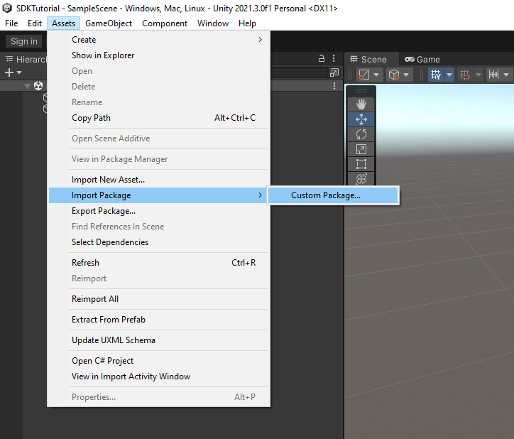
Task: Select the Scale tool
Action: (361, 148)
